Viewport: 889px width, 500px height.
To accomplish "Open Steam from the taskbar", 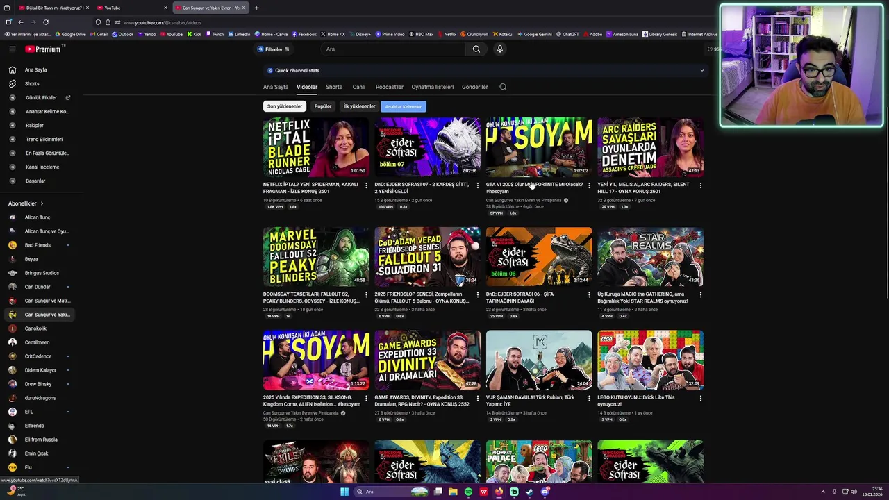I will click(529, 492).
